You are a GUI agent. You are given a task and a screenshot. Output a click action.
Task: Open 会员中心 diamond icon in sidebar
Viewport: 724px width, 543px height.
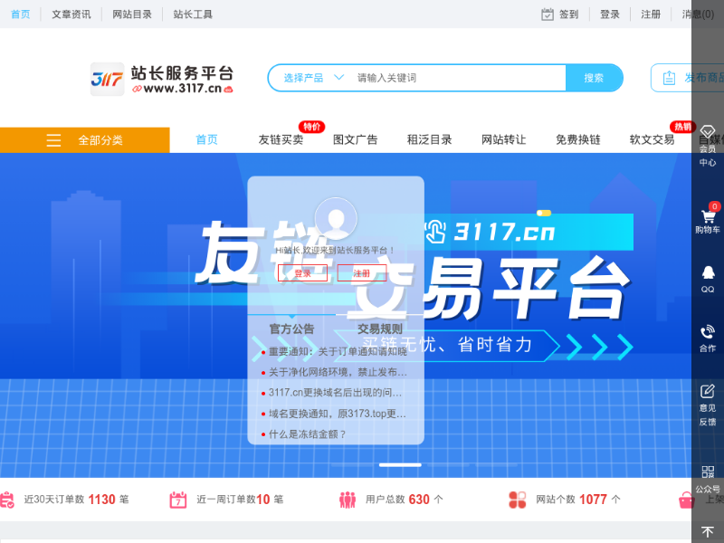[708, 133]
